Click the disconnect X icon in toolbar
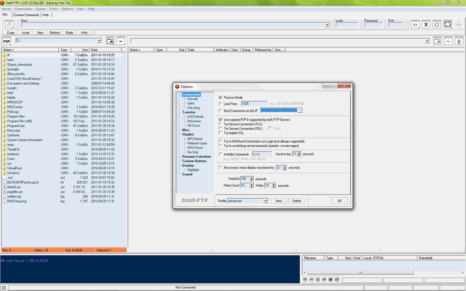 [426, 24]
